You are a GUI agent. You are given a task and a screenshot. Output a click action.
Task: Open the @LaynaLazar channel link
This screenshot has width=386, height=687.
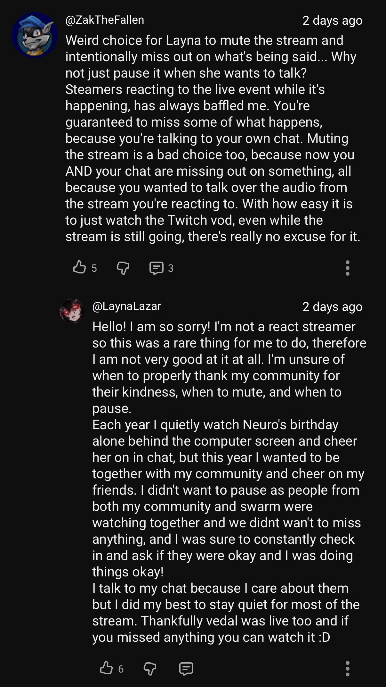[x=126, y=306]
